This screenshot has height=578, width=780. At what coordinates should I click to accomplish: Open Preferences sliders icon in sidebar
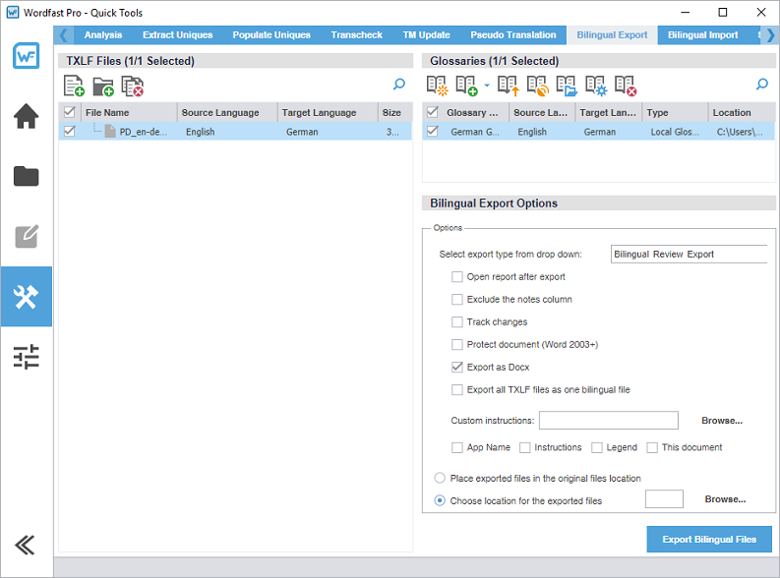pos(27,357)
